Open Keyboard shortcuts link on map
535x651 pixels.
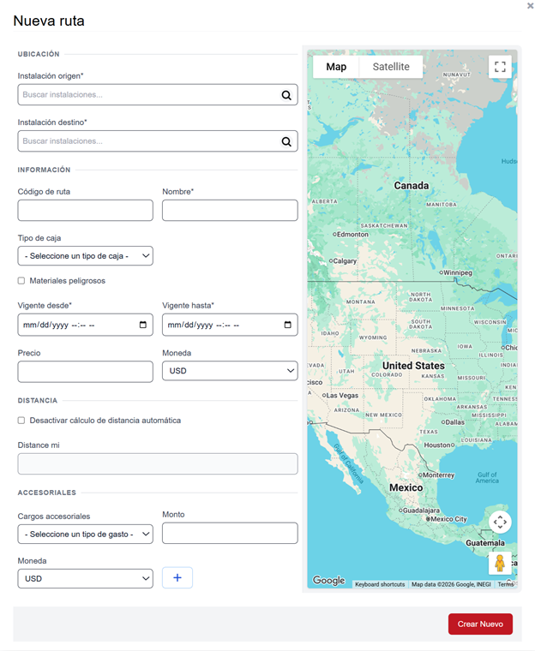380,584
